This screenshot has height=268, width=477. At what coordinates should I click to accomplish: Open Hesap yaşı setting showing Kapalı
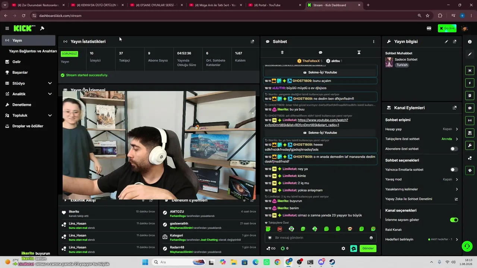click(421, 129)
